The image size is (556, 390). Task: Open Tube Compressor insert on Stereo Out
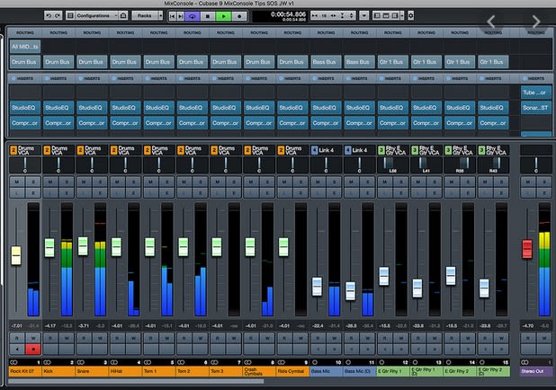536,93
